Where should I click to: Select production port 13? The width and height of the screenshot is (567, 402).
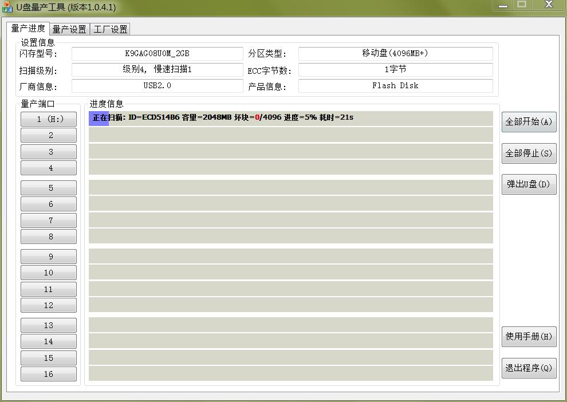click(x=48, y=325)
